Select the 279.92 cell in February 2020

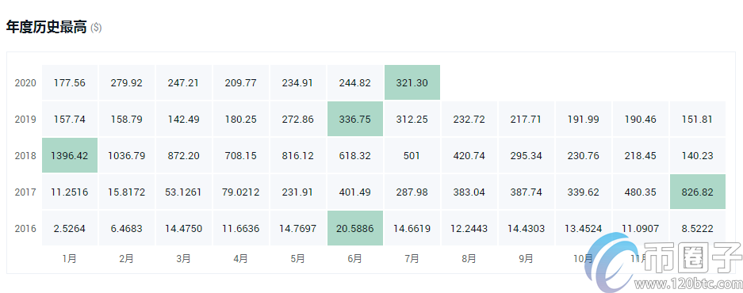point(127,82)
